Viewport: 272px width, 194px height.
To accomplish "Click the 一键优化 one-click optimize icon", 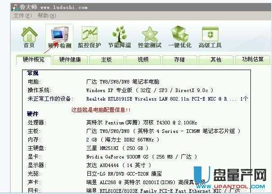I will [x=180, y=37].
